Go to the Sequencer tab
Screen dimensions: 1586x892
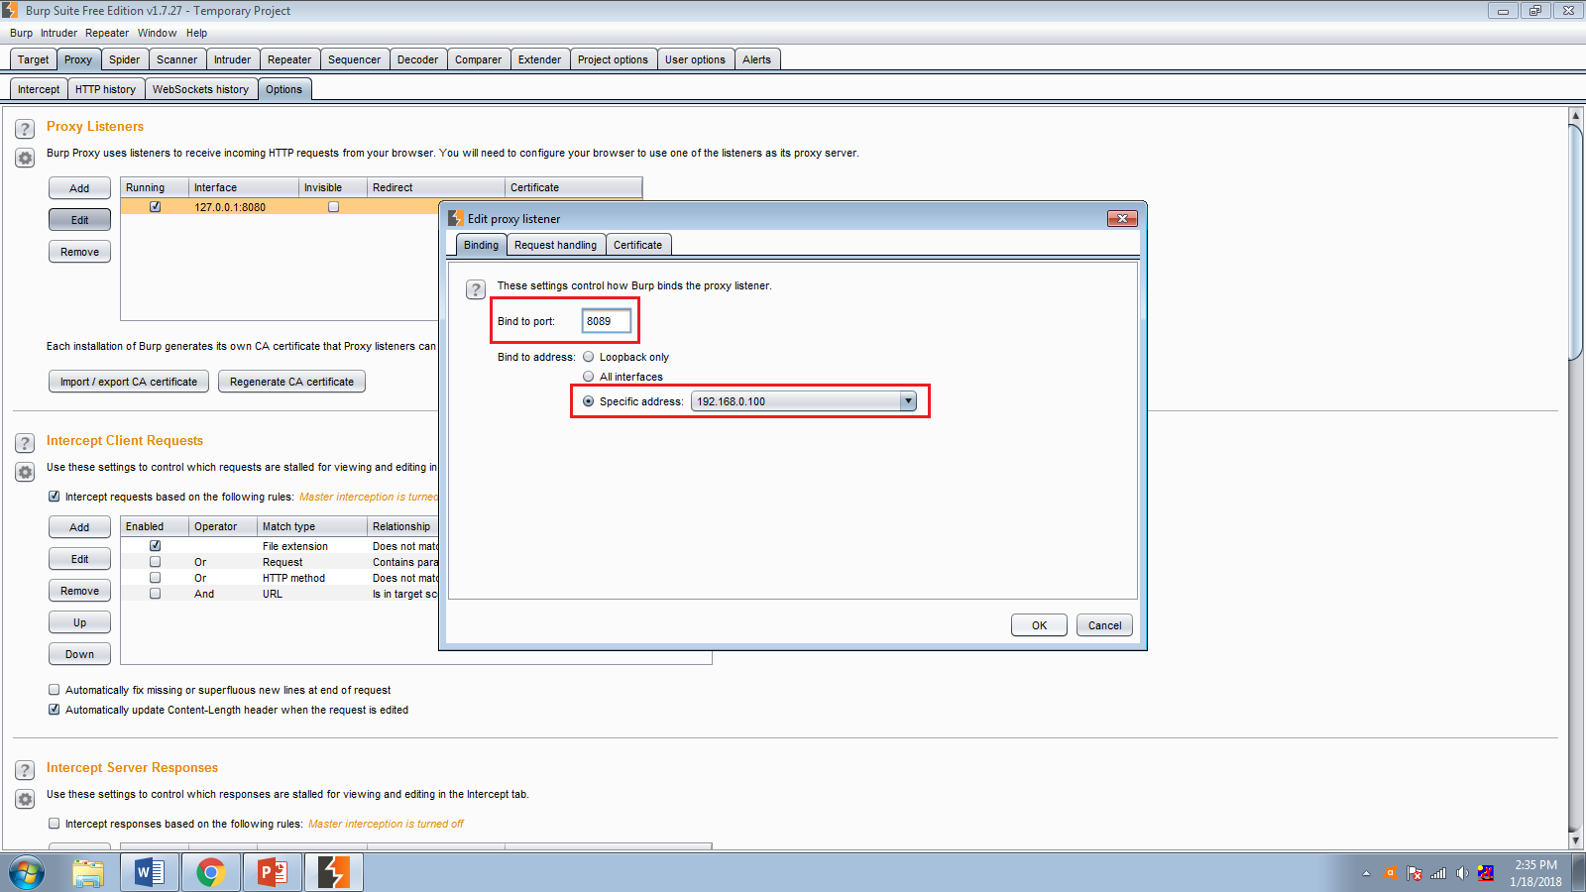pyautogui.click(x=354, y=59)
